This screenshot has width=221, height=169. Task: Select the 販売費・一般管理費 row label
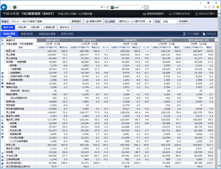pyautogui.click(x=16, y=62)
